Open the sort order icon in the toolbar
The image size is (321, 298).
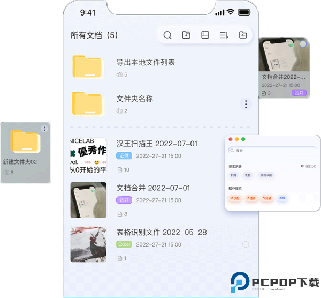[x=224, y=35]
